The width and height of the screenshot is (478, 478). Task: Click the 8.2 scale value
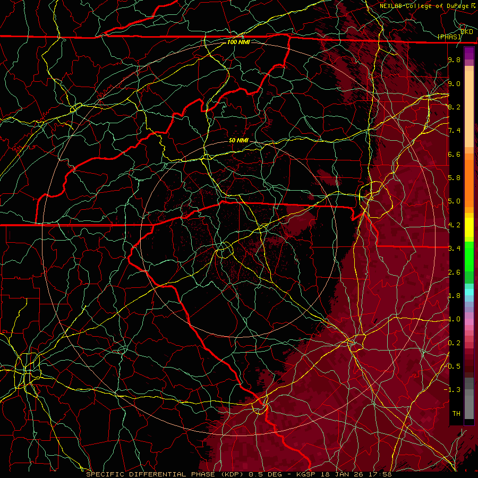point(454,107)
